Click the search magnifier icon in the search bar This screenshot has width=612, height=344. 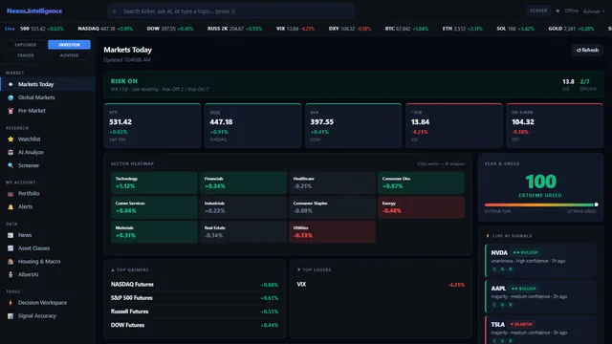click(115, 11)
